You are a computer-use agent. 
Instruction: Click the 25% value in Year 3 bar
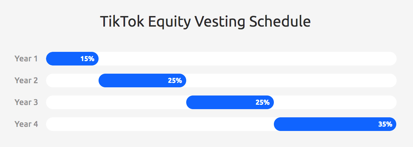tap(263, 102)
